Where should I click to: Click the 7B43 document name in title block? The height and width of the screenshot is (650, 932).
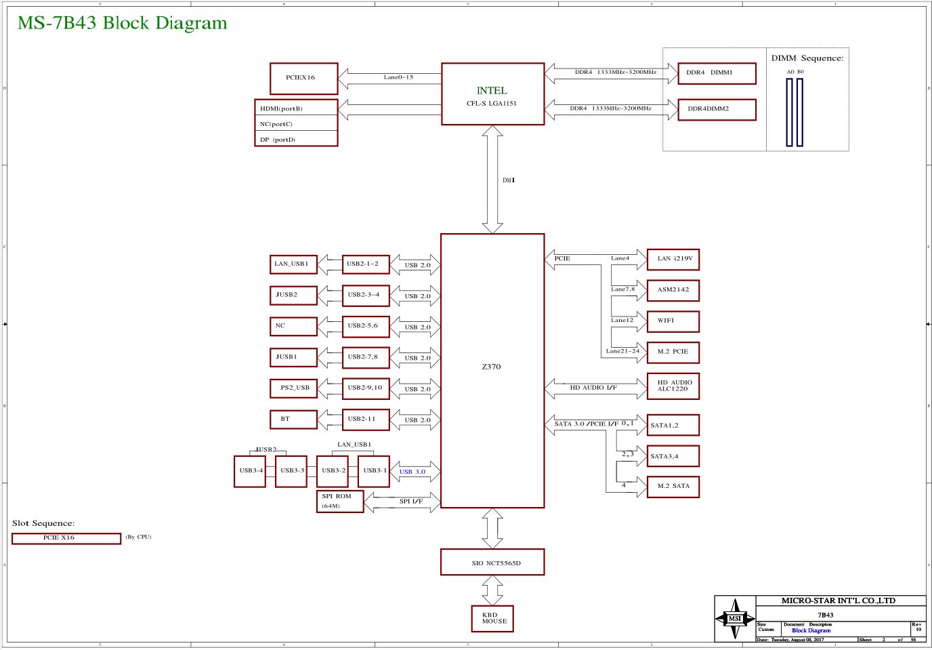(825, 615)
